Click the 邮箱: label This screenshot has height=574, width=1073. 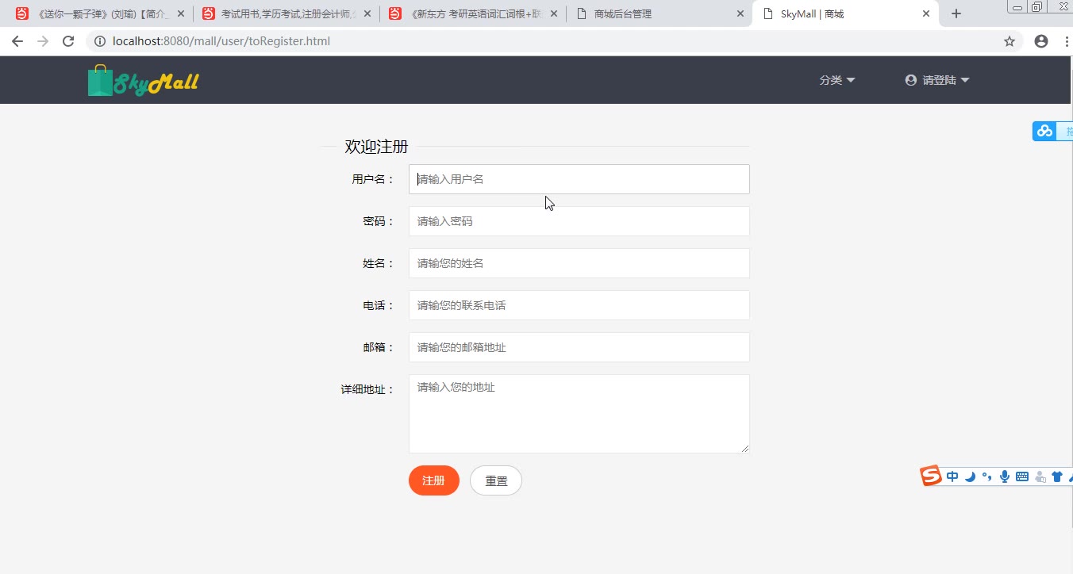point(379,347)
